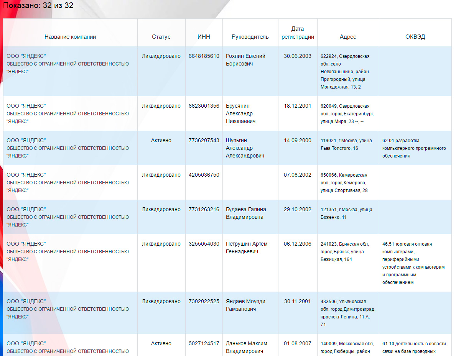Viewport: 456px width, 356px height.
Task: Click the 'Дата регистрации' column header
Action: 298,33
